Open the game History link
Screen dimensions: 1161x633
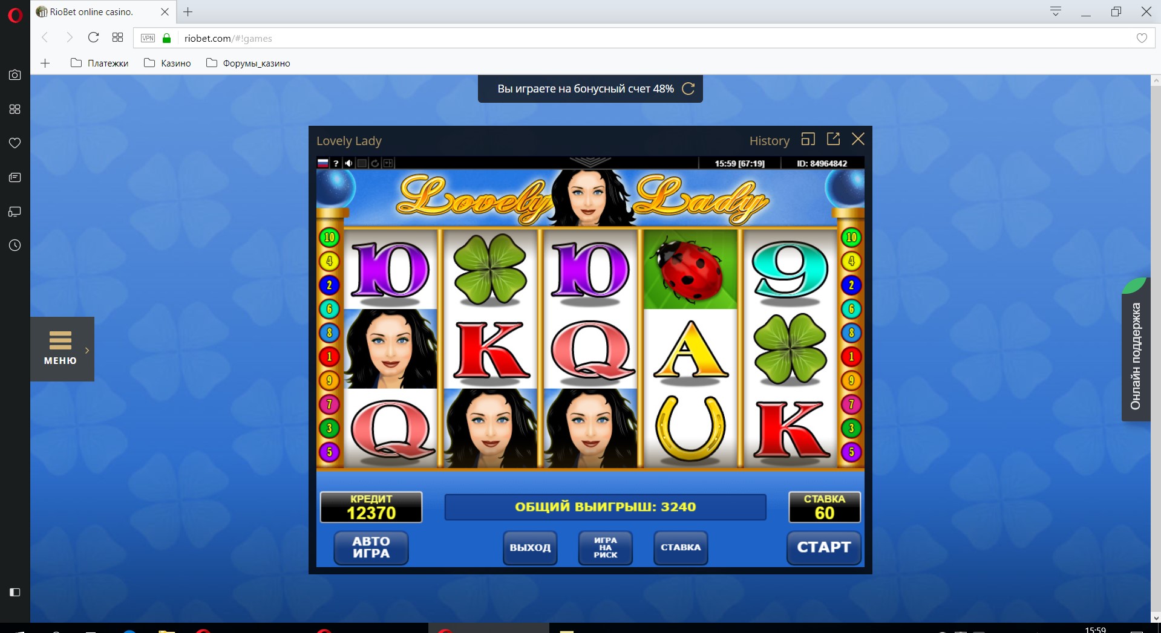(770, 141)
